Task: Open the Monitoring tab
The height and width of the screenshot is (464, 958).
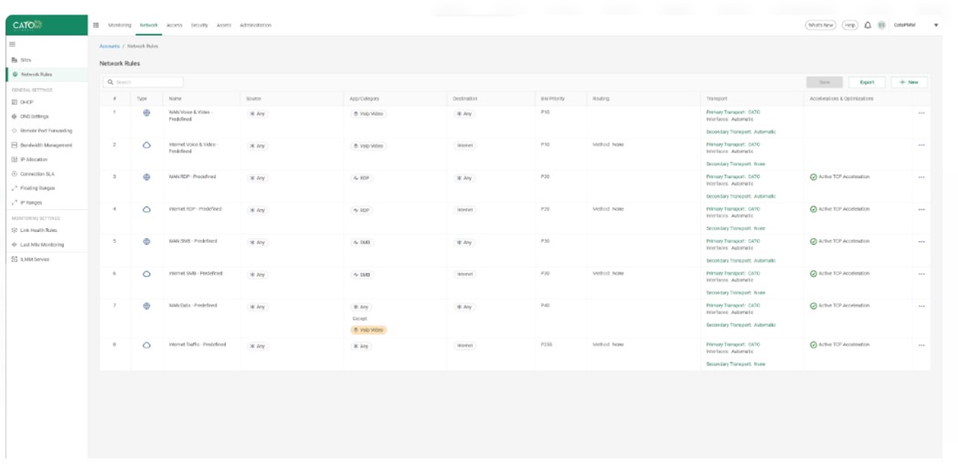Action: click(120, 25)
